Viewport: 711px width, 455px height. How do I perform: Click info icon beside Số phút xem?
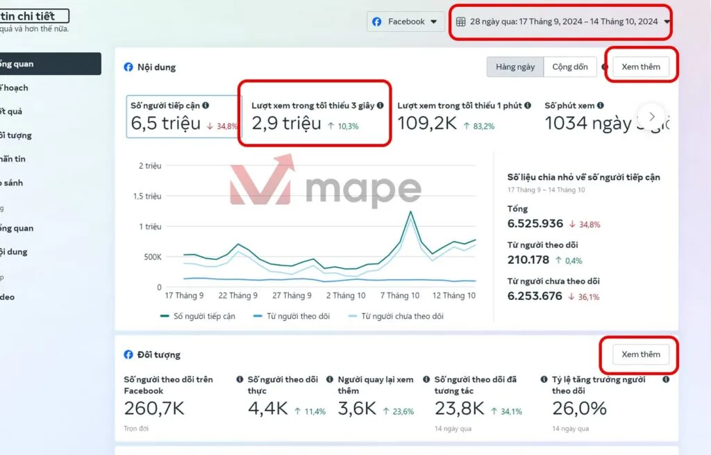pos(601,106)
